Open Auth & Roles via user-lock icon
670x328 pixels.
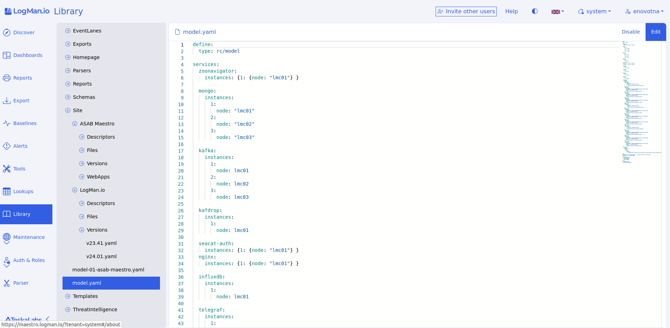point(7,260)
